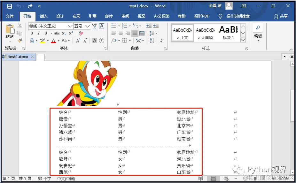Click the Undo arrow icon

pos(19,6)
